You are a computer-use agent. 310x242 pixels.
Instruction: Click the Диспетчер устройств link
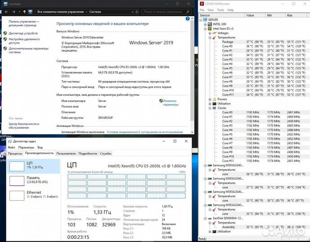23,33
